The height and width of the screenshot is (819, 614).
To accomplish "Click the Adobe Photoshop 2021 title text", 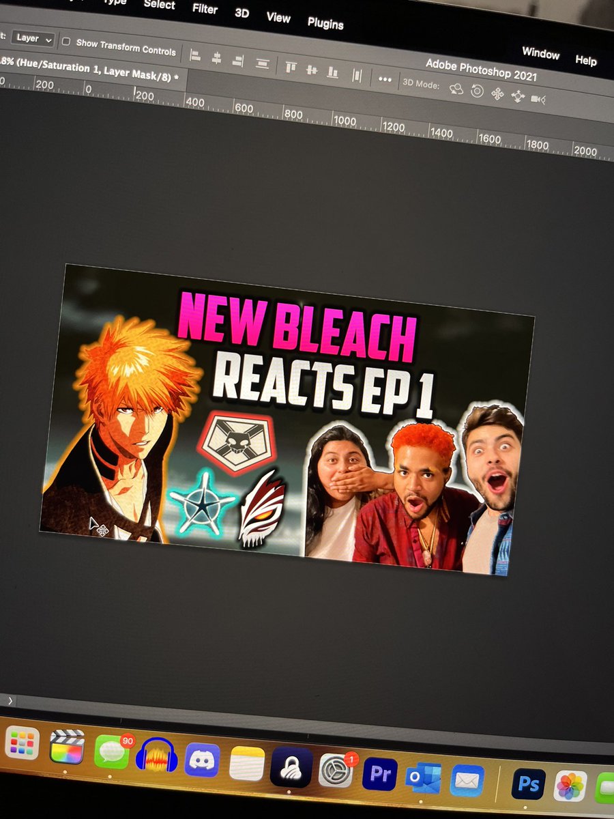I will tap(481, 71).
